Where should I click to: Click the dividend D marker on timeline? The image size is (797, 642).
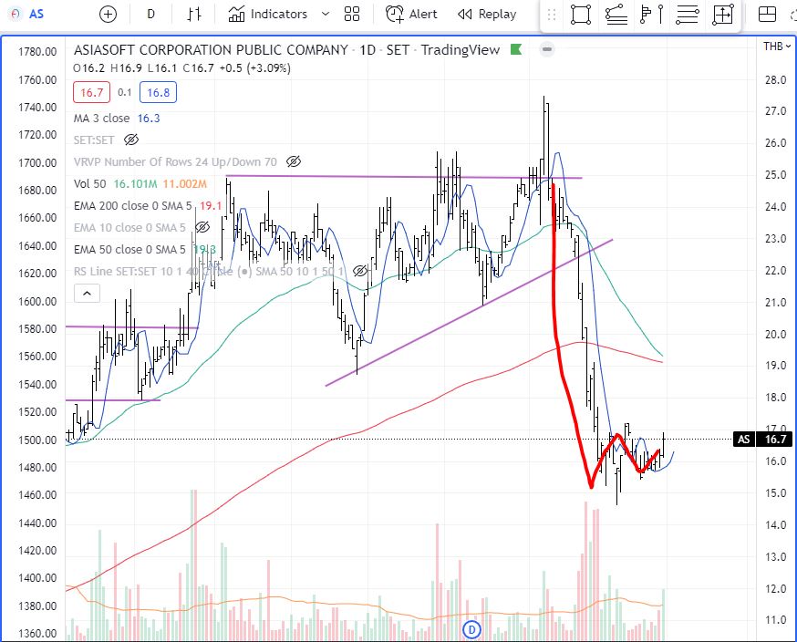coord(471,630)
